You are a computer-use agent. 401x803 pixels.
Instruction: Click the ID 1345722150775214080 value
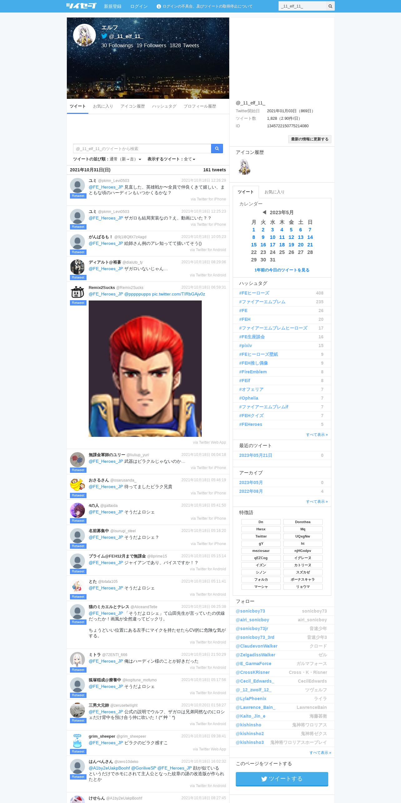(288, 126)
